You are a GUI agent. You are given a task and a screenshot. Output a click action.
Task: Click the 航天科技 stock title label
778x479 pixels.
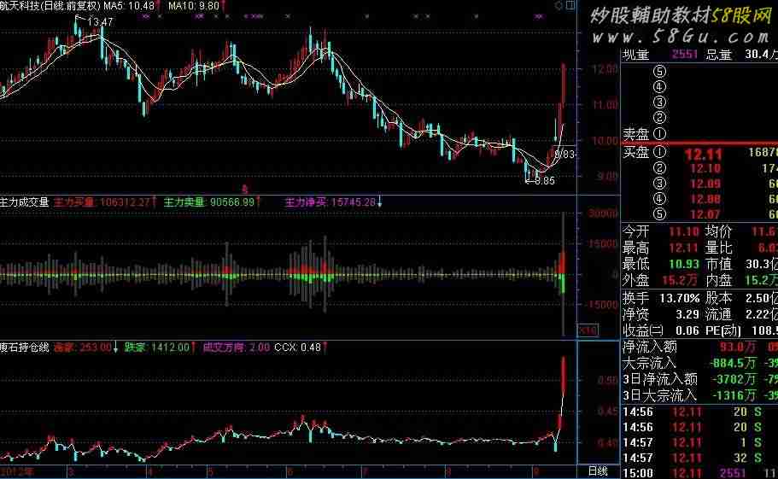[20, 6]
